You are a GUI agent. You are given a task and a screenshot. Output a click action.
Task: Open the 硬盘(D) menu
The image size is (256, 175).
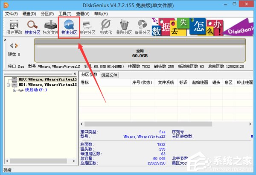[x=29, y=14]
